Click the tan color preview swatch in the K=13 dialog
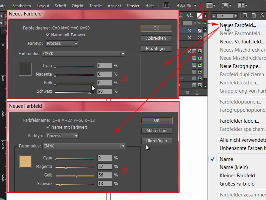266x200 pixels. 26,162
